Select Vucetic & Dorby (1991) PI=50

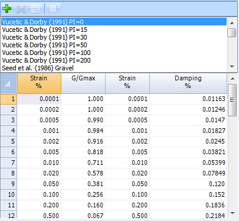click(x=114, y=45)
